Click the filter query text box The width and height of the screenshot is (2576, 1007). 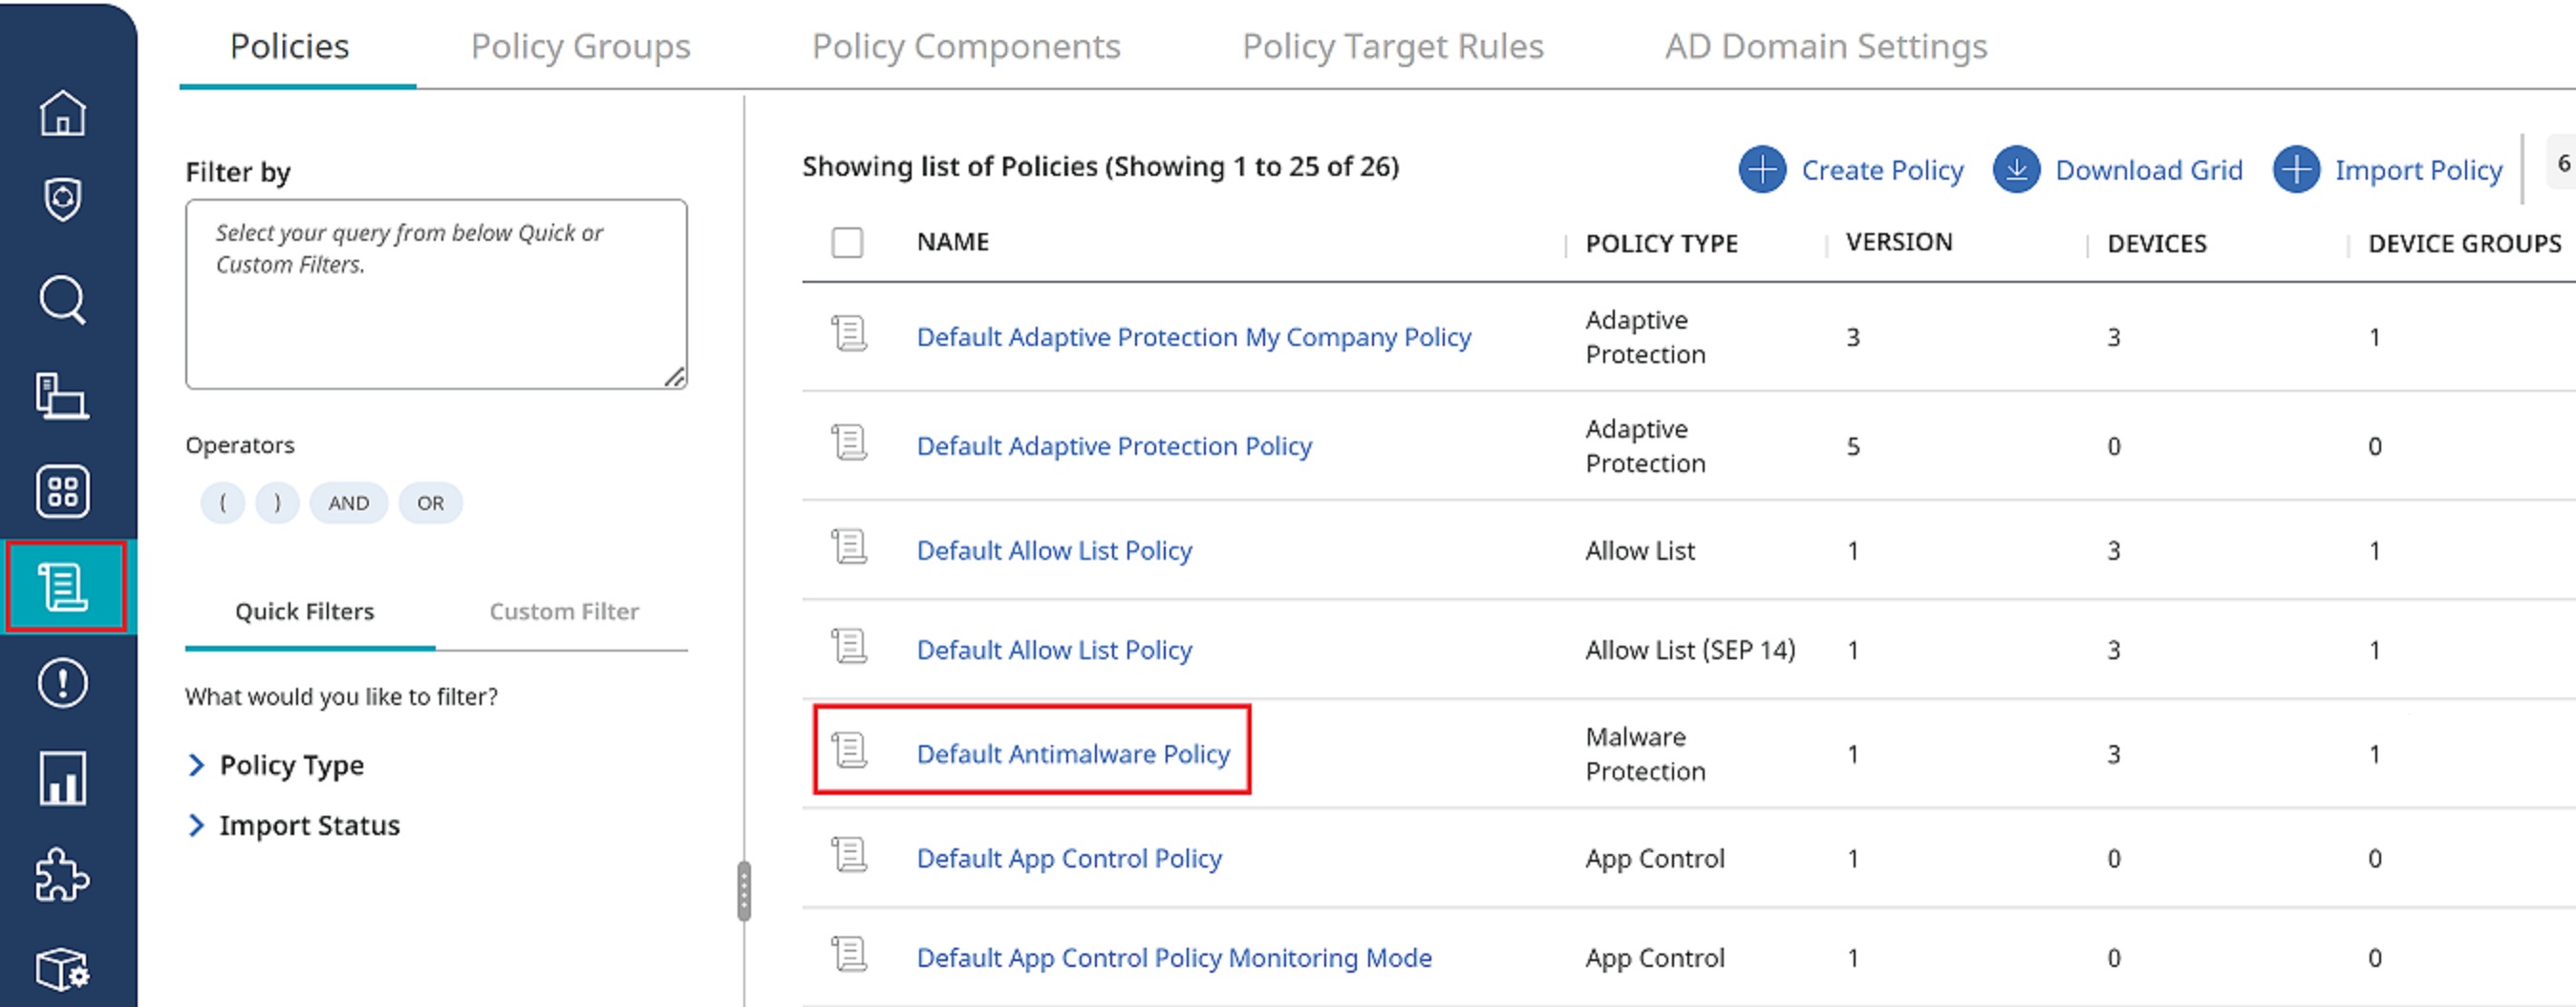tap(436, 294)
